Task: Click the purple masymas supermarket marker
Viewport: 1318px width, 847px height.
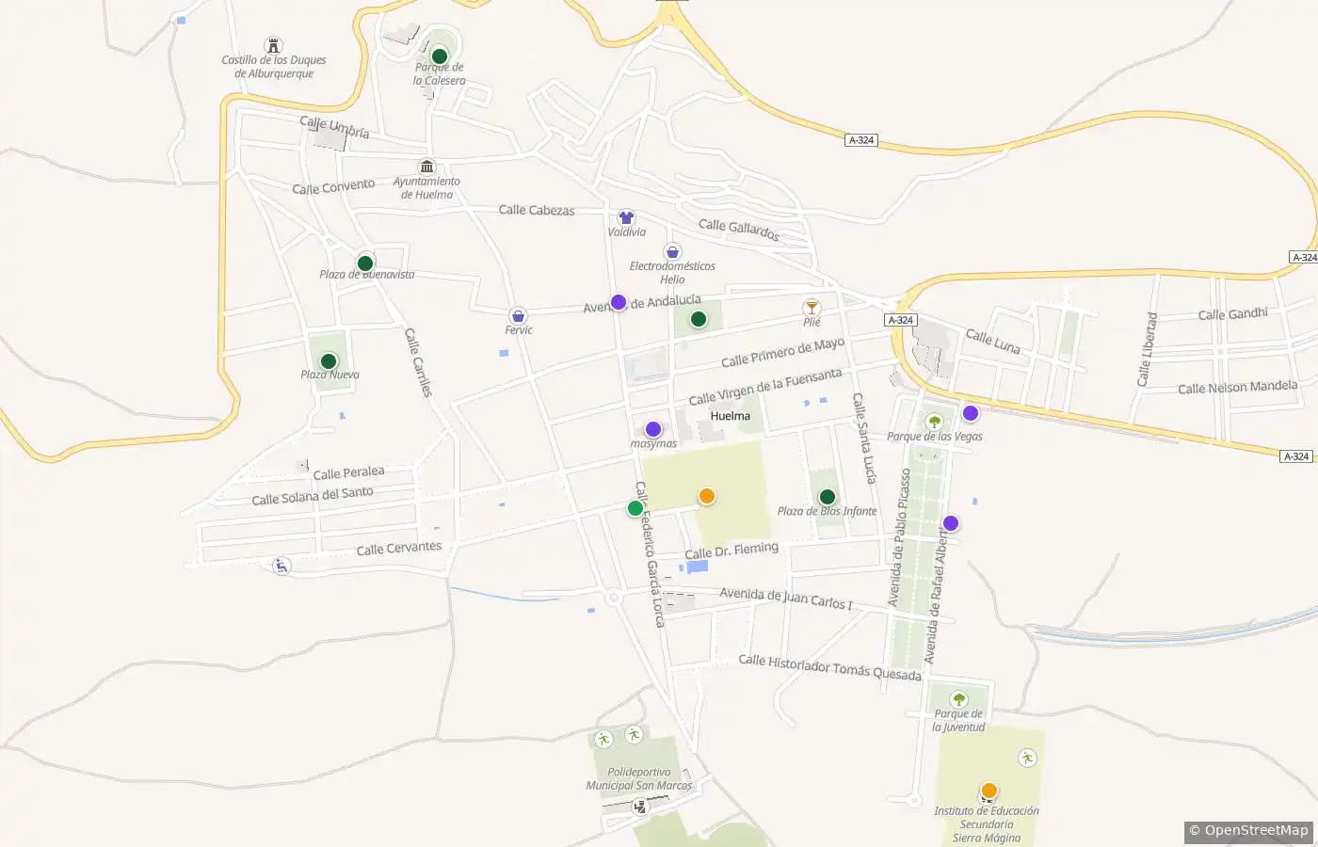Action: (653, 429)
